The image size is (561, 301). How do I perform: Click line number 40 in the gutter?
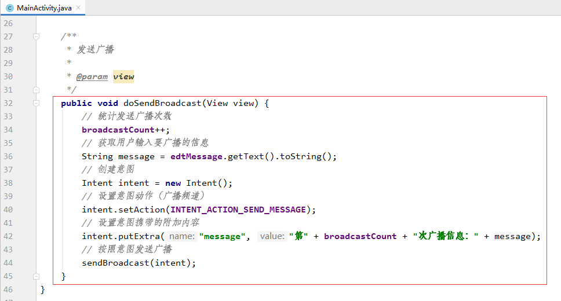tap(8, 210)
